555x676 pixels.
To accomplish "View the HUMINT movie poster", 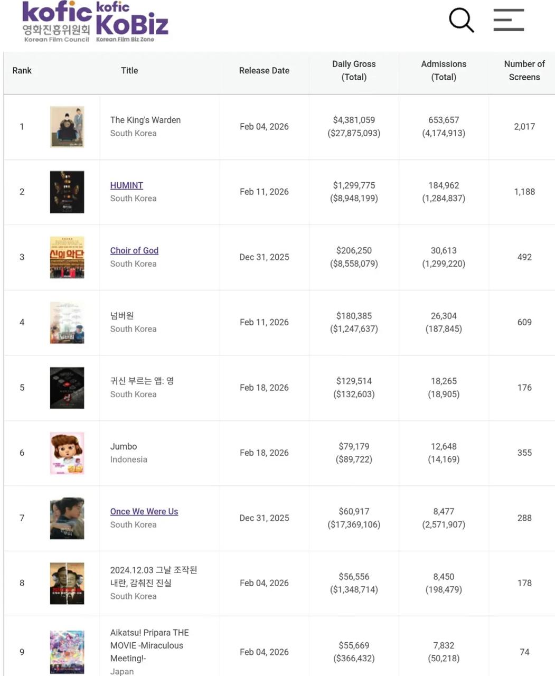I will pos(67,192).
